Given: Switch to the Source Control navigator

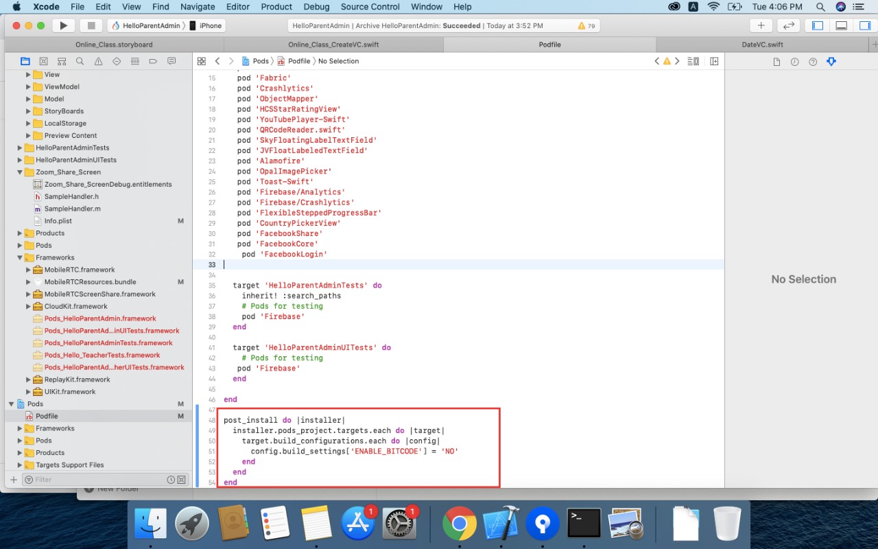Looking at the screenshot, I should (43, 61).
